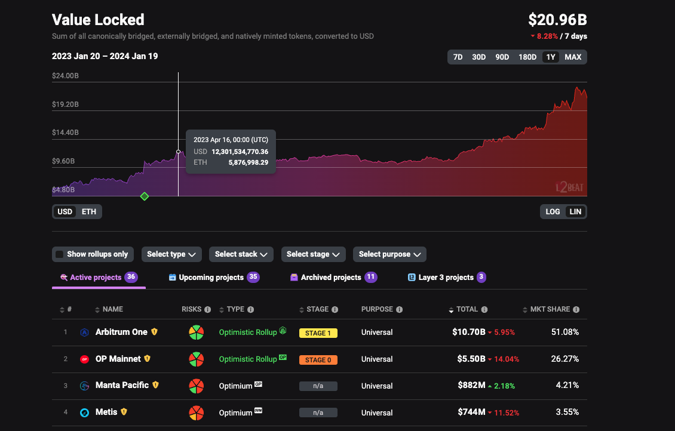Image resolution: width=675 pixels, height=431 pixels.
Task: Expand the Select stack dropdown
Action: point(241,254)
